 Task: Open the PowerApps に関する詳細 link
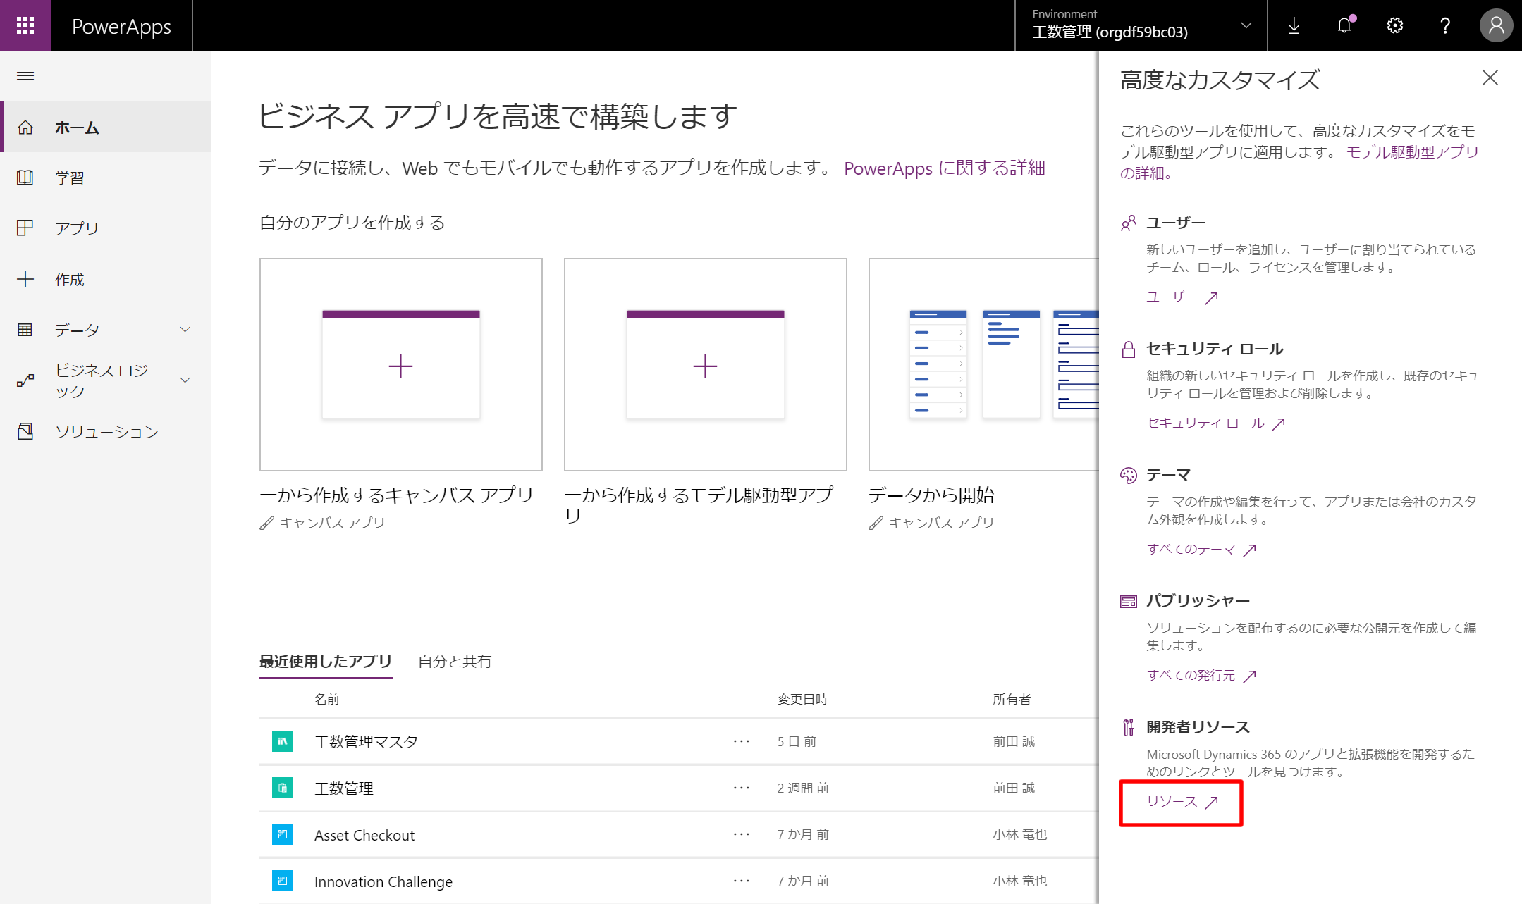[x=945, y=168]
